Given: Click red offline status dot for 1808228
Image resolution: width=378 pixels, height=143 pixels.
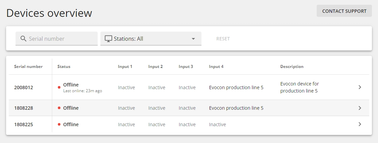Looking at the screenshot, I should click(59, 108).
